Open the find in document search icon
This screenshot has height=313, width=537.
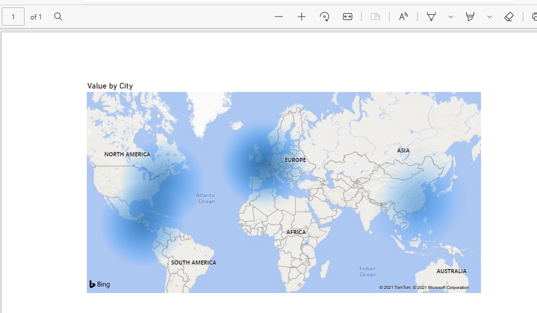click(x=58, y=17)
